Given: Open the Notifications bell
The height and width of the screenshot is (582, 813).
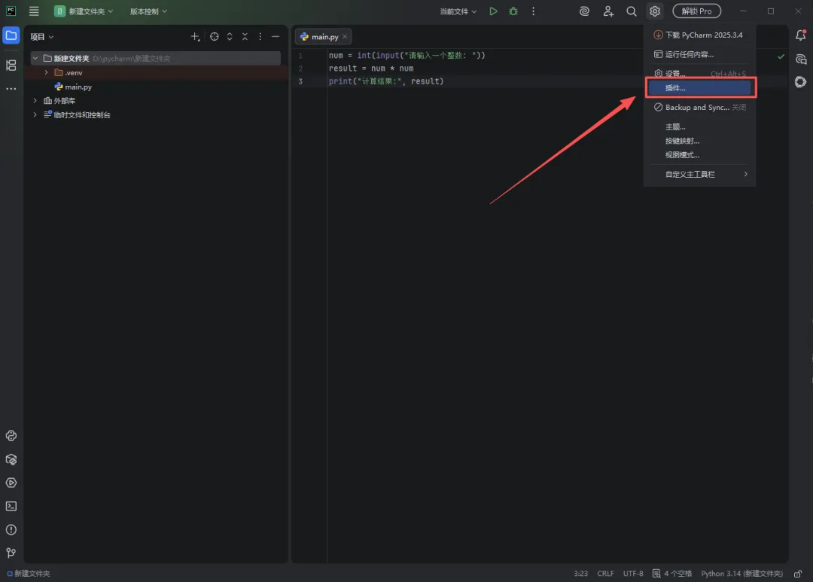Looking at the screenshot, I should coord(800,35).
